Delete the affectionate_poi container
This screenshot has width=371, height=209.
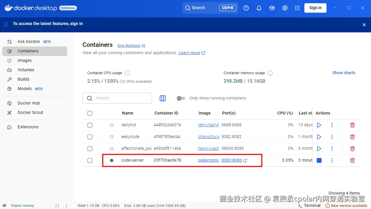click(x=352, y=149)
